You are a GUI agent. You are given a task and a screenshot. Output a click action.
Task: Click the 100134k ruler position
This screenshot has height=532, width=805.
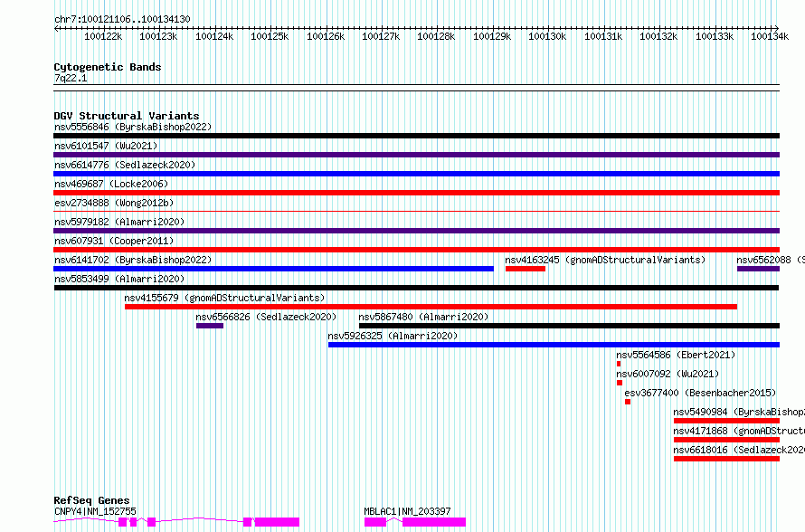click(770, 36)
